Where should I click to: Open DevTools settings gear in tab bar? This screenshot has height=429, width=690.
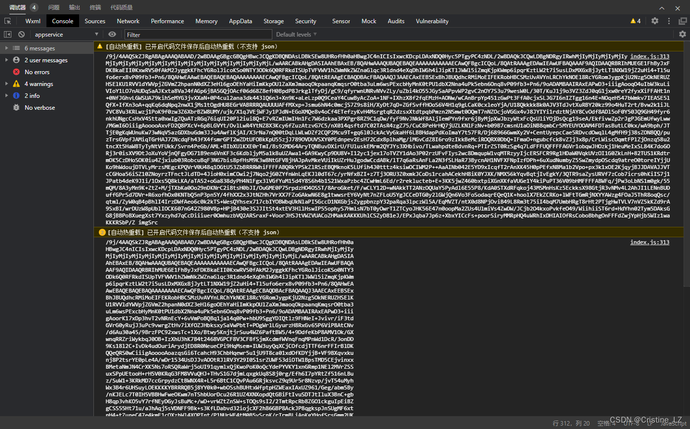655,21
